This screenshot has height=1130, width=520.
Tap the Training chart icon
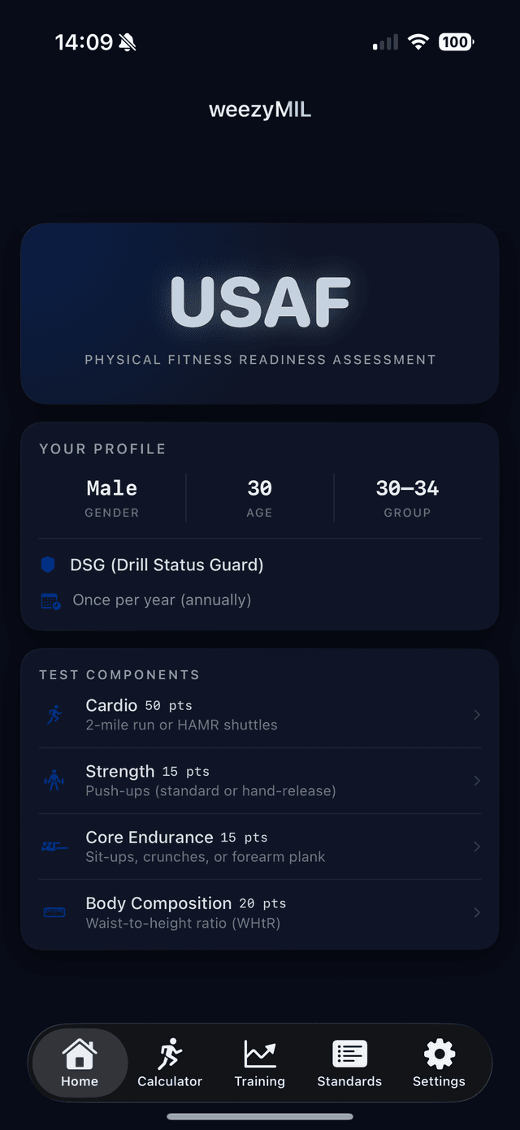coord(260,1054)
